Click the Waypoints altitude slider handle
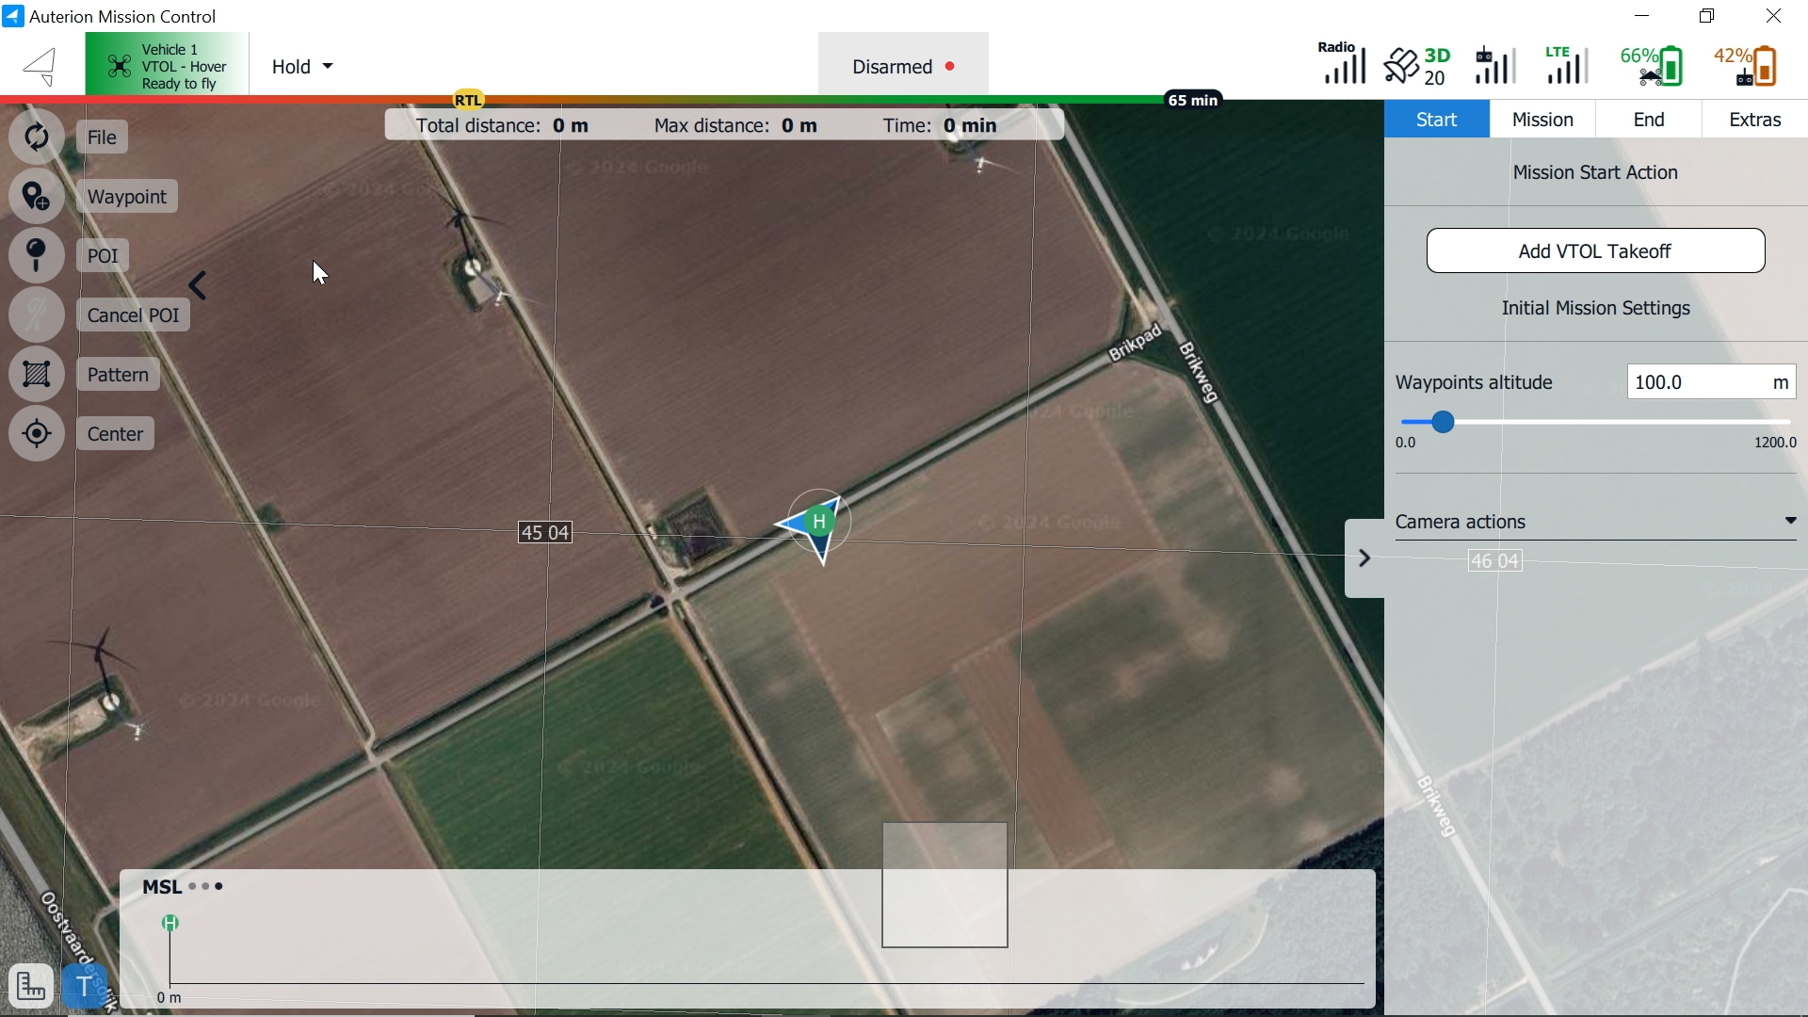 [x=1443, y=423]
